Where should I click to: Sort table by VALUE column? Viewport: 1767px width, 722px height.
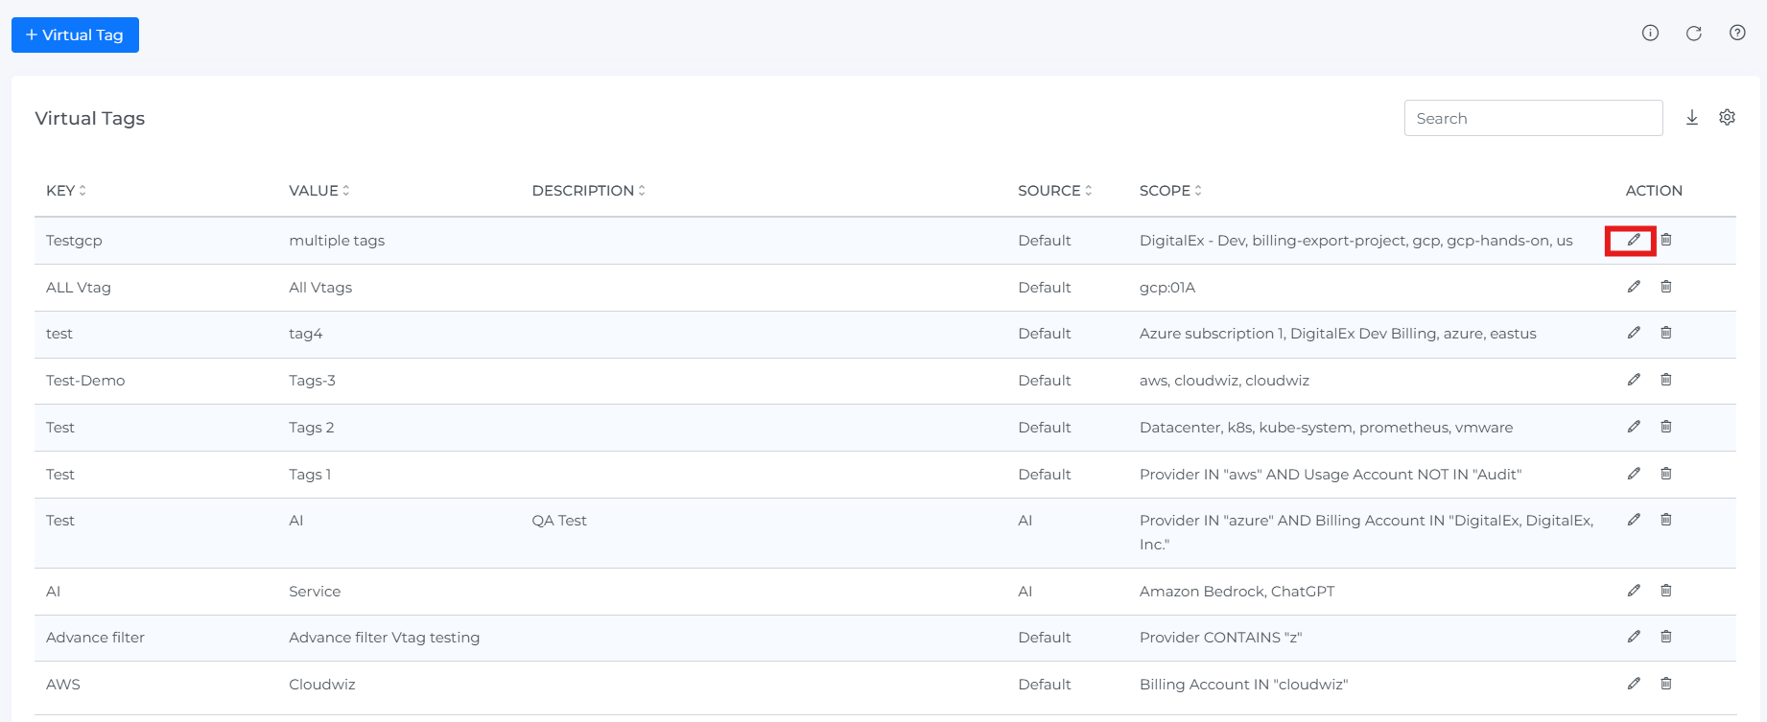tap(319, 191)
